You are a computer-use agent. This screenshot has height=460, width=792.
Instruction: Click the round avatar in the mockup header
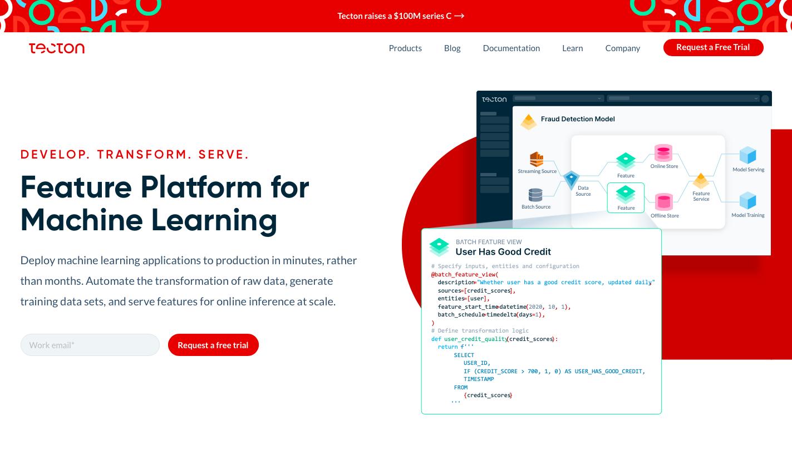point(765,98)
